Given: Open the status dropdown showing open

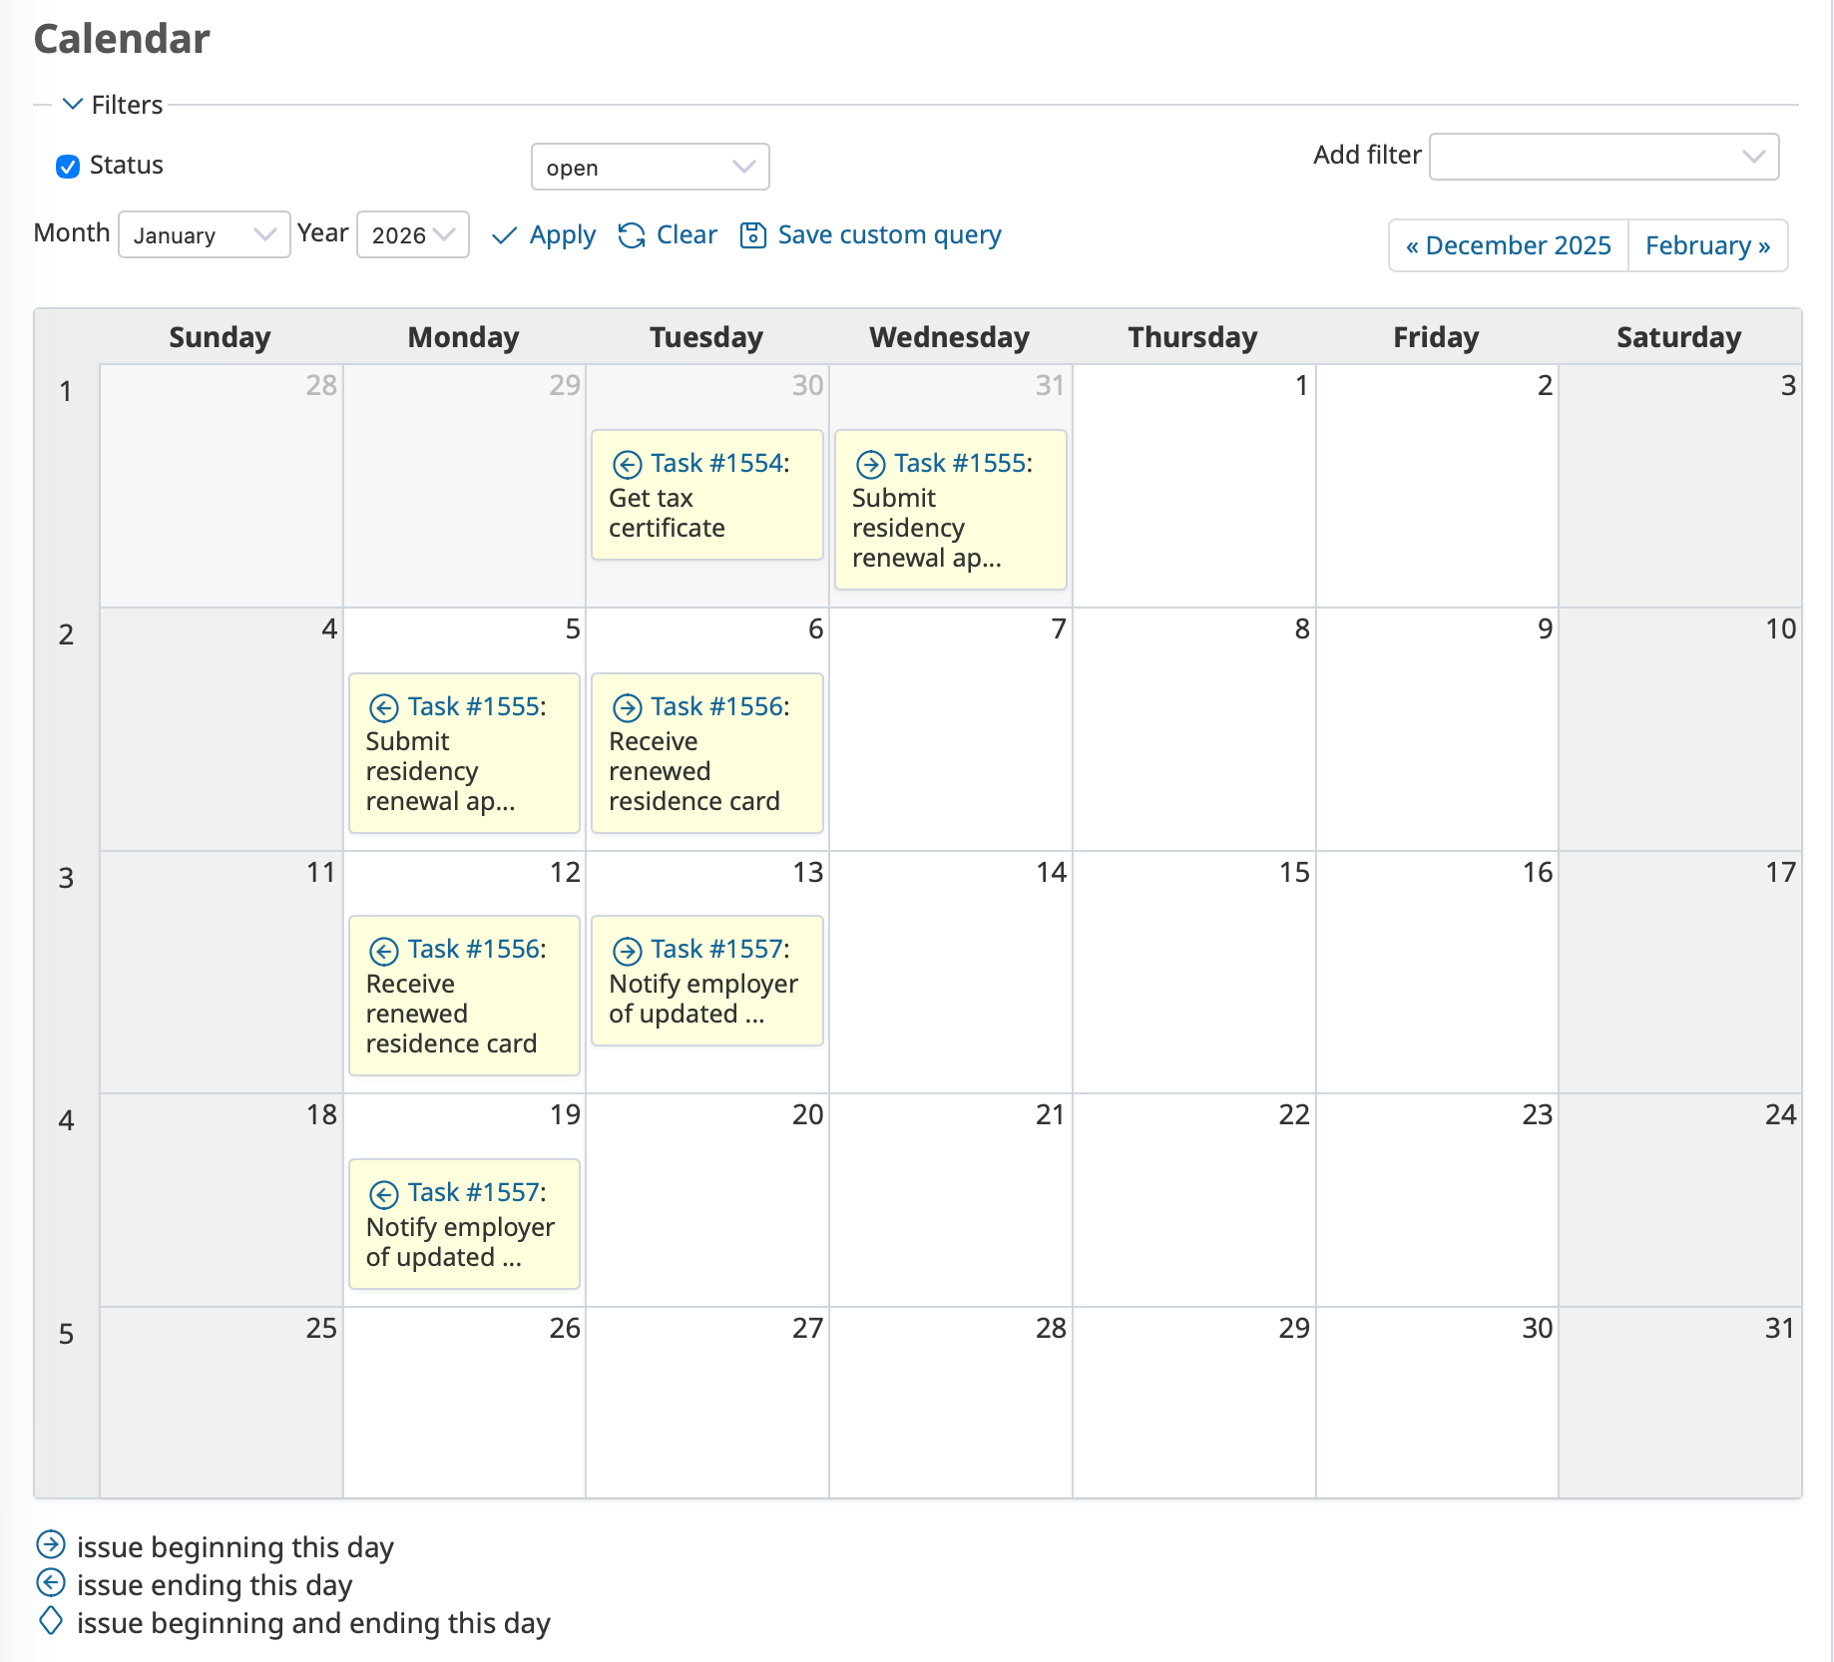Looking at the screenshot, I should [650, 167].
